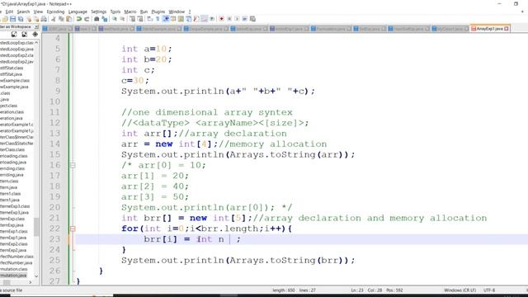This screenshot has width=528, height=297.
Task: Click first unfold-all icon in workspace panel
Action: [14, 34]
